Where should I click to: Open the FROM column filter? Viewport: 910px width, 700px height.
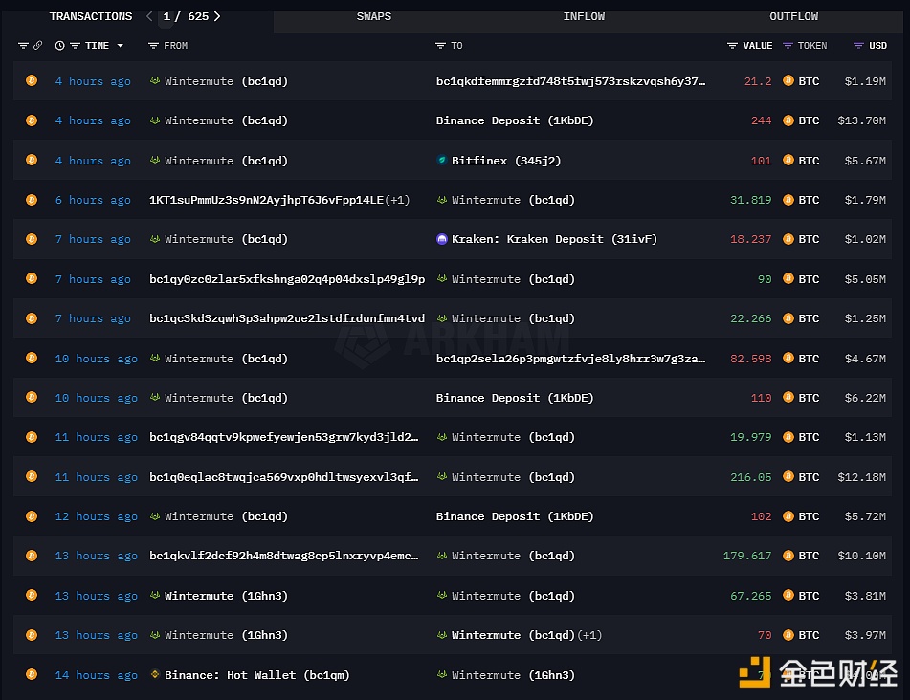coord(153,45)
